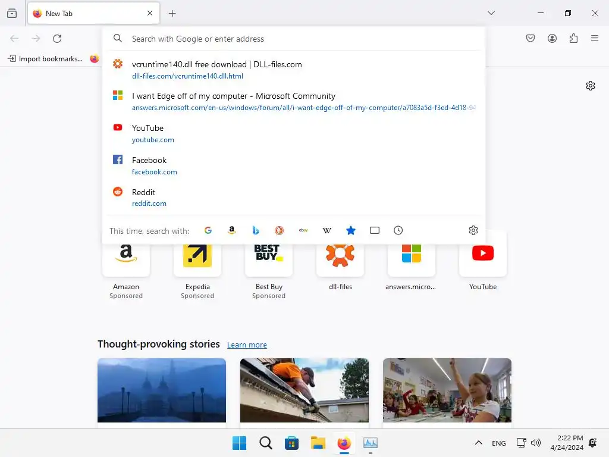Open the Firefox account icon
Viewport: 609px width, 457px height.
[x=552, y=38]
